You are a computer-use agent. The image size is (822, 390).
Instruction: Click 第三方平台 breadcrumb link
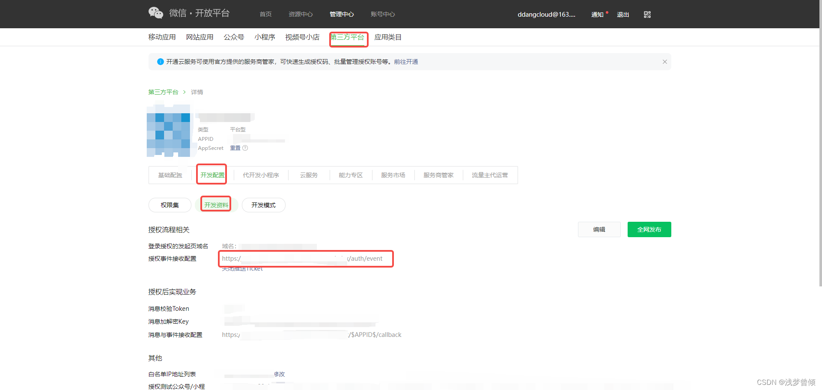163,92
